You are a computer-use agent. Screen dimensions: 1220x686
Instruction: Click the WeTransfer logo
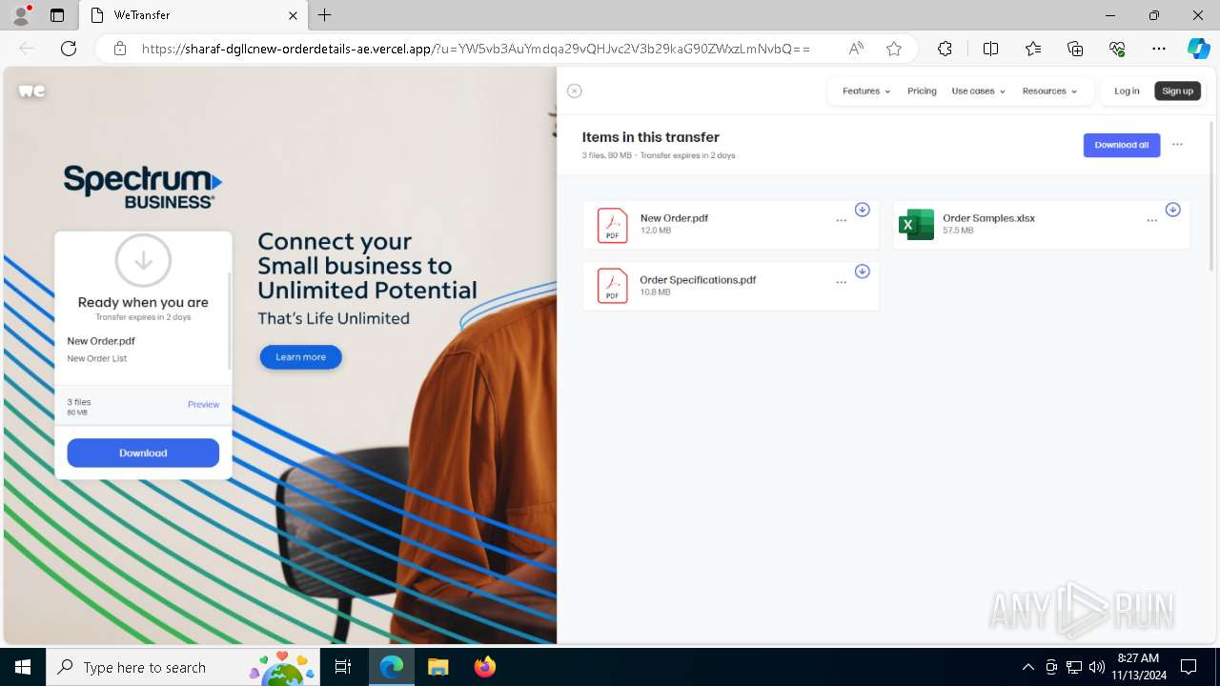click(x=31, y=91)
